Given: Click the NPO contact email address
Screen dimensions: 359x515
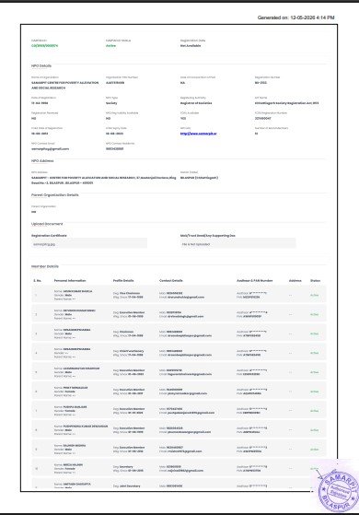Looking at the screenshot, I should point(51,148).
